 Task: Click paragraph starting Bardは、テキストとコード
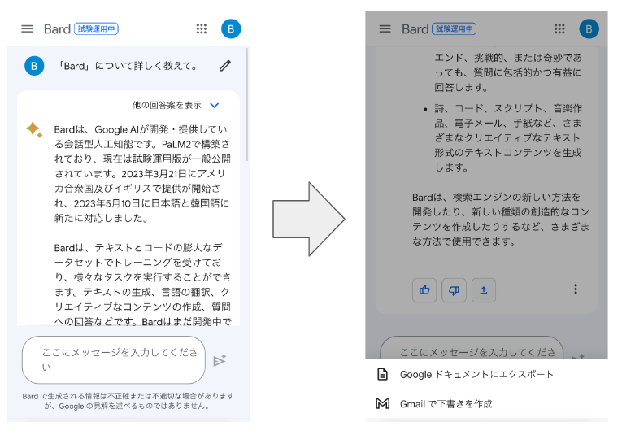click(142, 285)
